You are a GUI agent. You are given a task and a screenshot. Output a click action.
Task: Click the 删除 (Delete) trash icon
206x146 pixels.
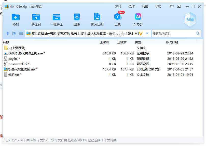click(77, 17)
